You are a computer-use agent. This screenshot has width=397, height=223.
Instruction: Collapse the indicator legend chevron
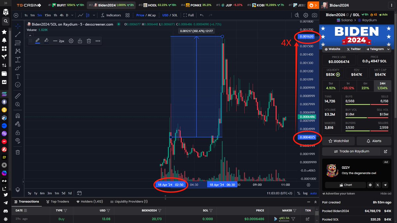[x=30, y=35]
